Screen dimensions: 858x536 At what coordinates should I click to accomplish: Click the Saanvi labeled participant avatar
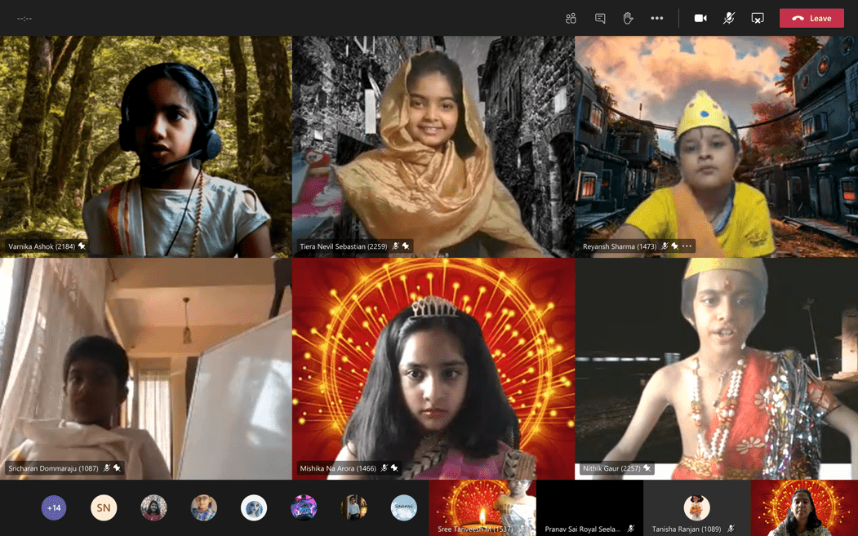[404, 507]
